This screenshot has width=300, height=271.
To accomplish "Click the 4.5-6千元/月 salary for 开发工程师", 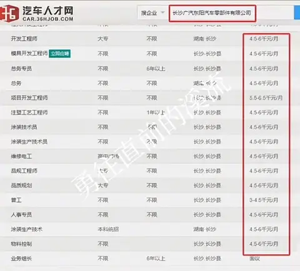I will coord(264,39).
